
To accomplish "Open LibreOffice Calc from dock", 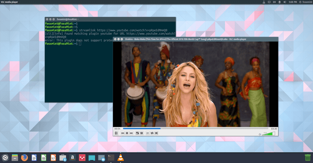I will [43, 158].
